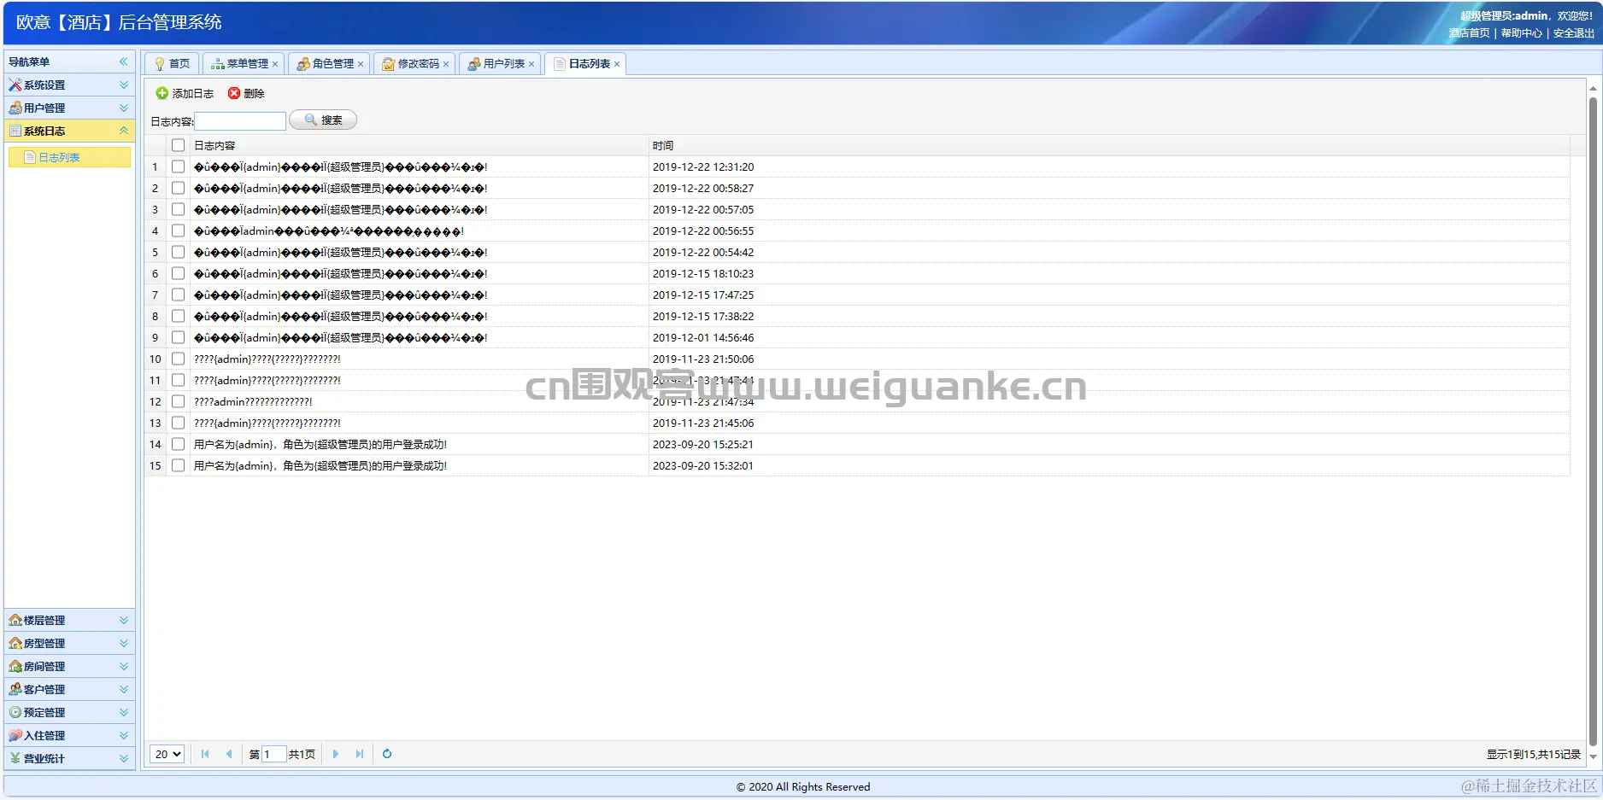Go to last page icon
Screen dimensions: 1603x800
pyautogui.click(x=360, y=754)
